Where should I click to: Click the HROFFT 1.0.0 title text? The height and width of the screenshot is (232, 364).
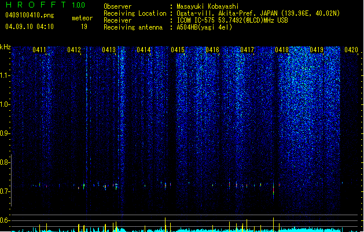click(46, 5)
